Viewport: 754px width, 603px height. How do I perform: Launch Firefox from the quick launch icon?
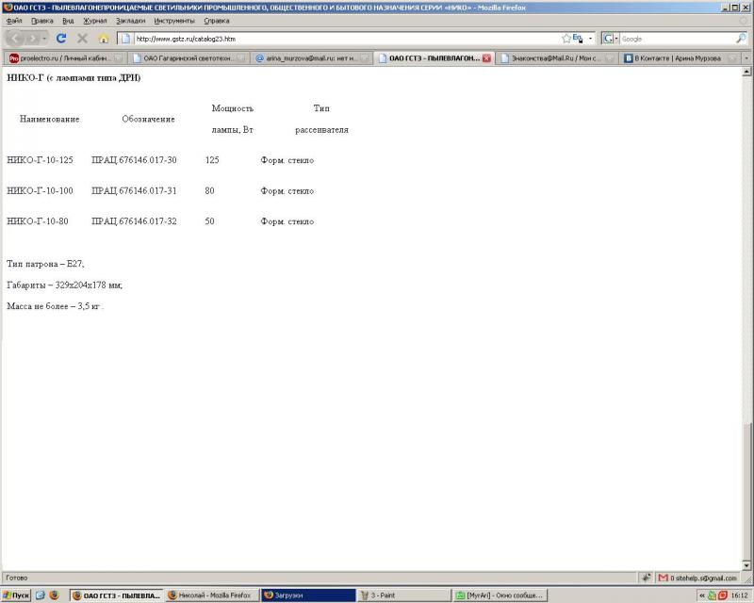coord(54,595)
